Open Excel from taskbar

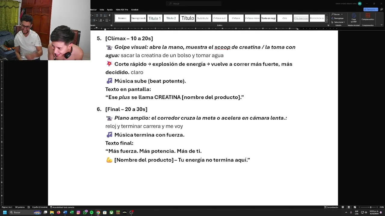pos(72,212)
